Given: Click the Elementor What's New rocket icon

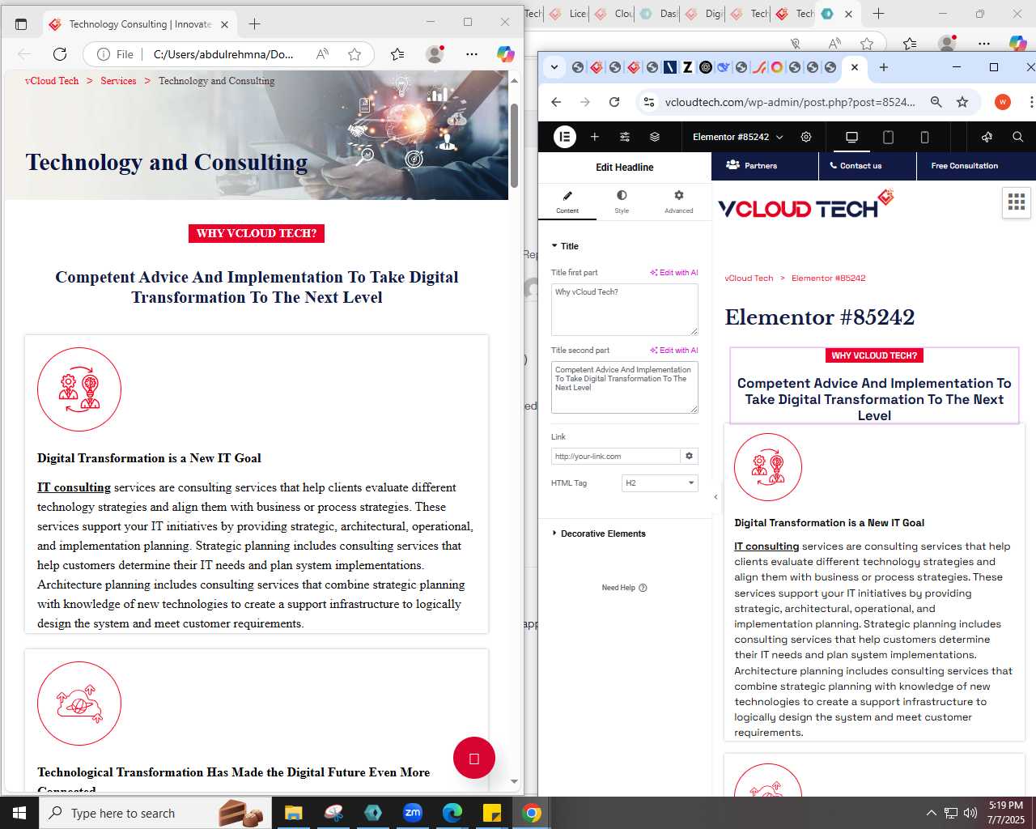Looking at the screenshot, I should (987, 137).
